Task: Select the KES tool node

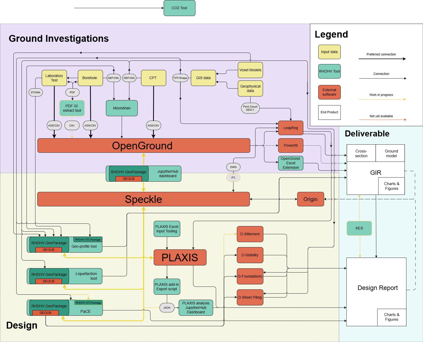Action: 359,228
